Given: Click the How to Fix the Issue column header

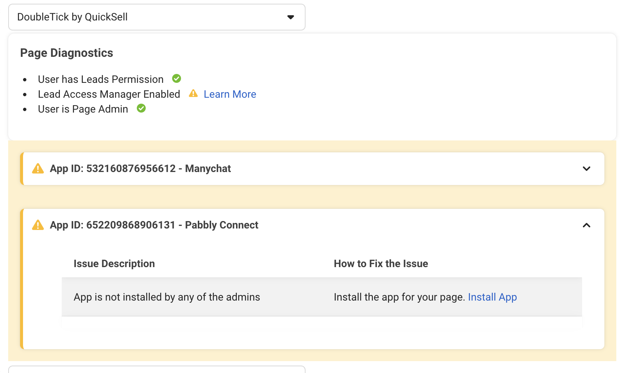Looking at the screenshot, I should coord(381,264).
